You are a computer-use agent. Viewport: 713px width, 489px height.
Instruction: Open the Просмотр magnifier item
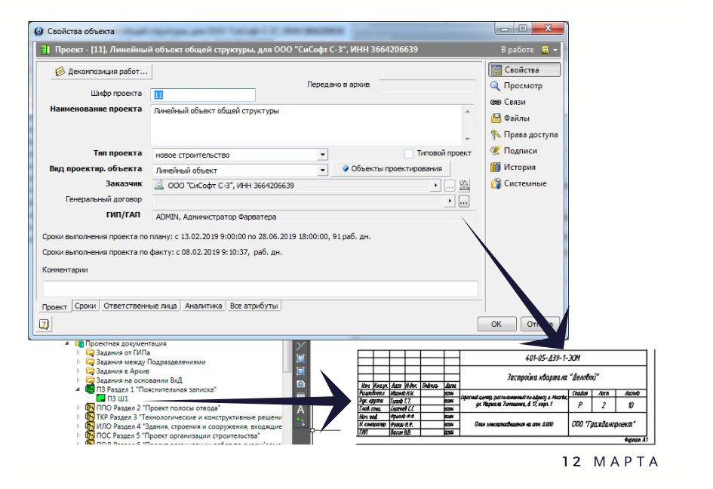(517, 85)
